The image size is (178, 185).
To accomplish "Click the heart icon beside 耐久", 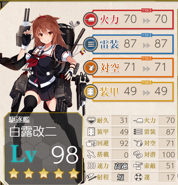I will tap(91, 121).
